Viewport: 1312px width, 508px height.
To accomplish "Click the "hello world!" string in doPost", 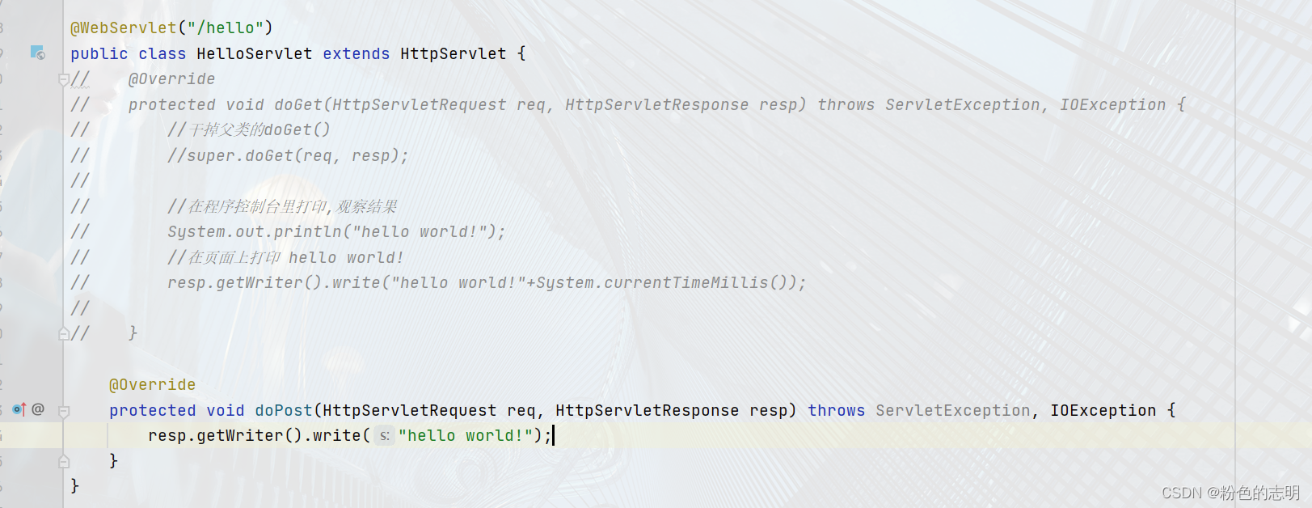I will click(x=466, y=435).
